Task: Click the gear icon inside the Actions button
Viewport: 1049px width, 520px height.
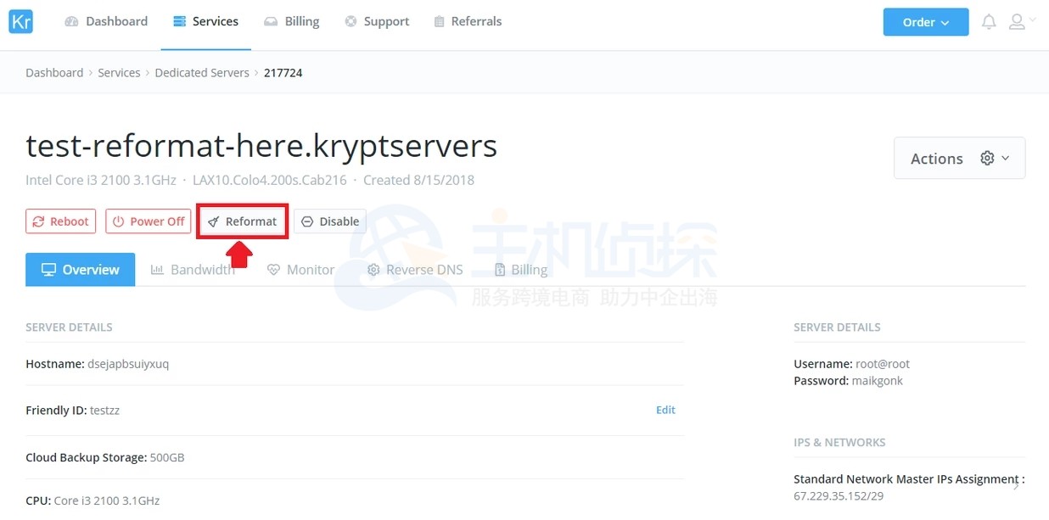Action: (987, 158)
